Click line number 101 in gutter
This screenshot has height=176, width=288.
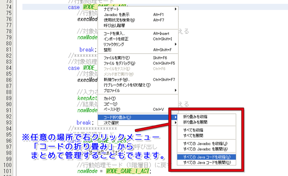coord(7,171)
